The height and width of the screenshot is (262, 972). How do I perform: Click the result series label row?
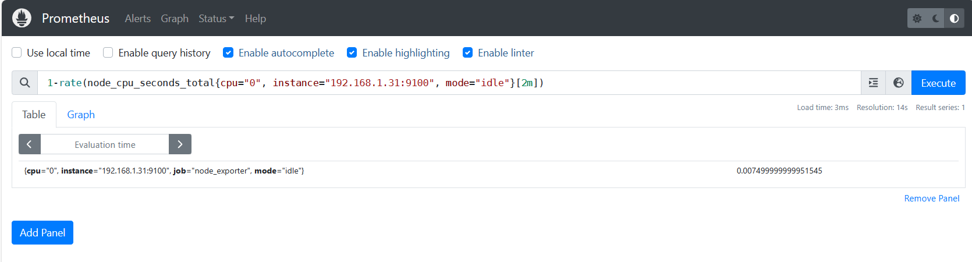[164, 171]
